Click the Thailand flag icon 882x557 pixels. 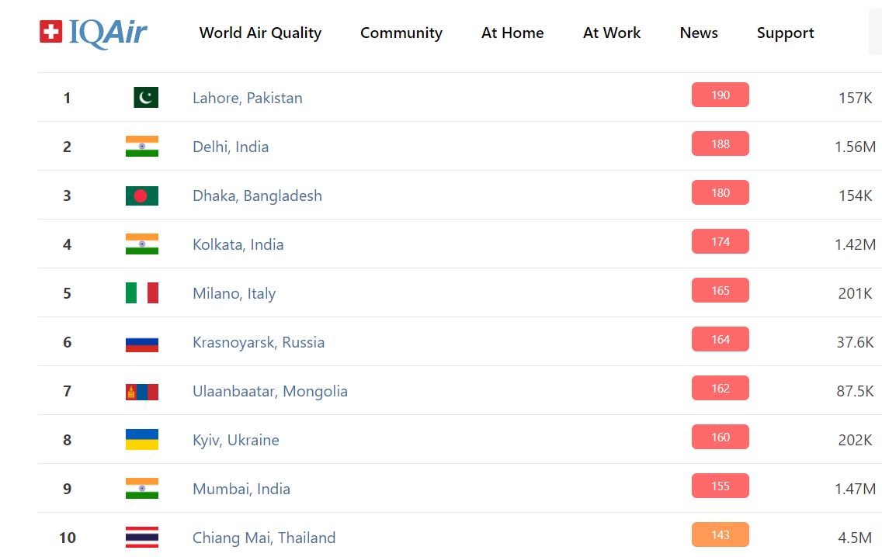[x=141, y=538]
